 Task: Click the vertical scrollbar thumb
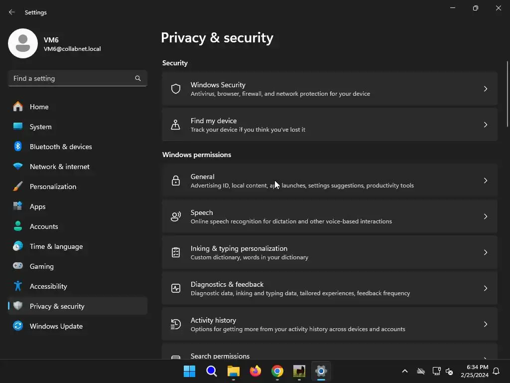[508, 94]
